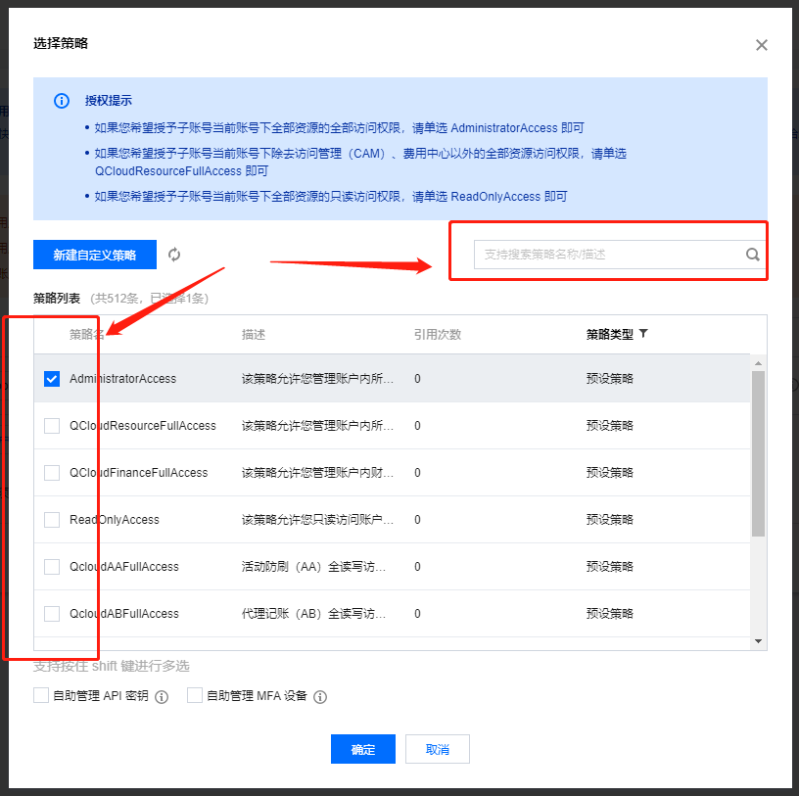This screenshot has height=796, width=799.
Task: Close the 选择策略 dialog with X
Action: [x=762, y=45]
